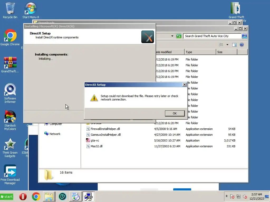Click the change view icon
This screenshot has height=202, width=270.
(x=221, y=45)
